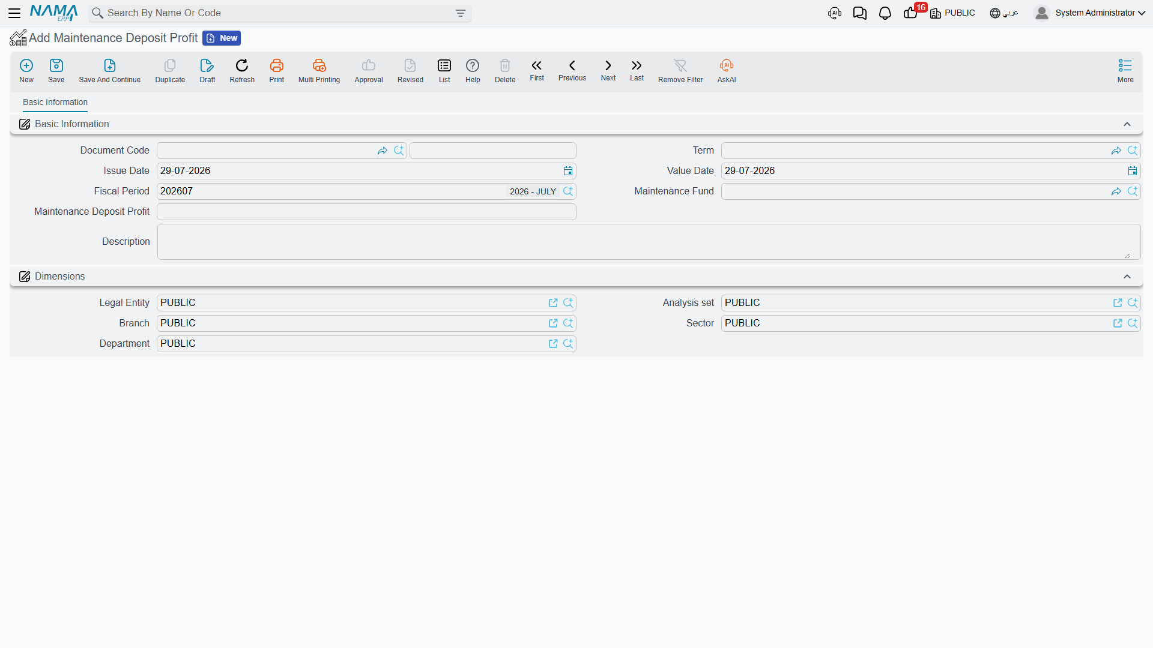Click the Approval toolbar icon
Image resolution: width=1153 pixels, height=648 pixels.
point(369,70)
